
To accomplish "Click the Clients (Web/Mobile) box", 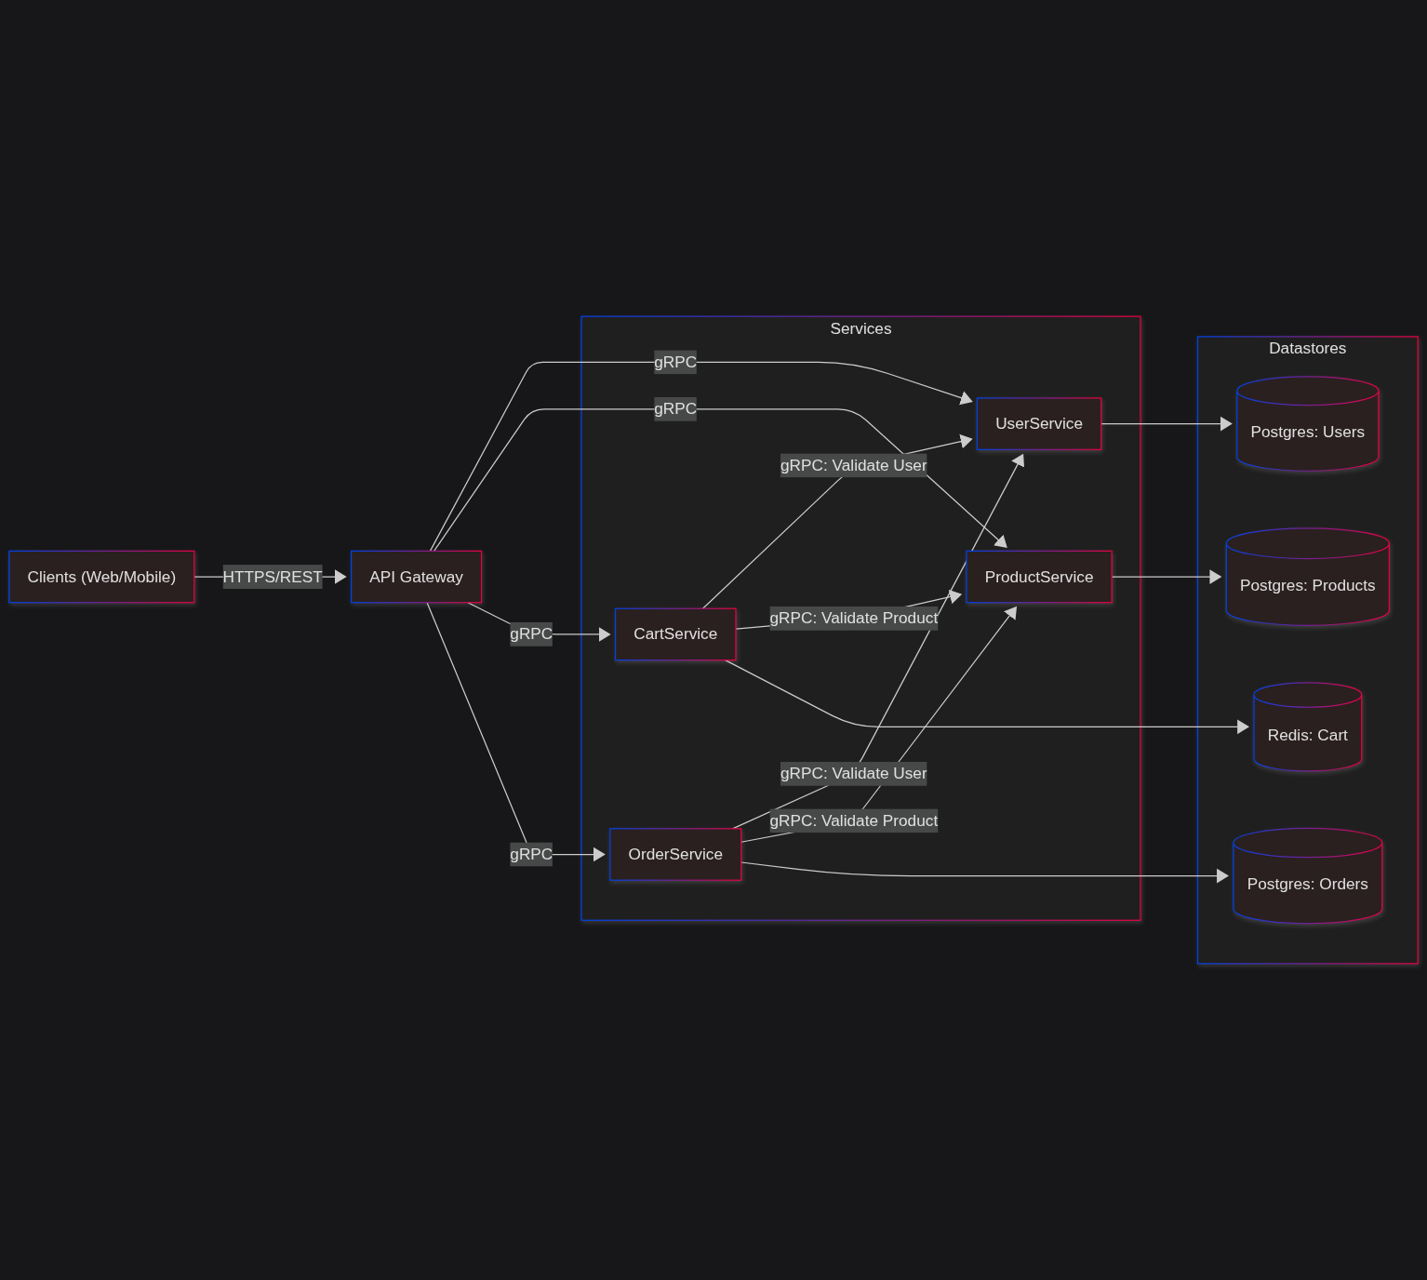I will [x=101, y=577].
